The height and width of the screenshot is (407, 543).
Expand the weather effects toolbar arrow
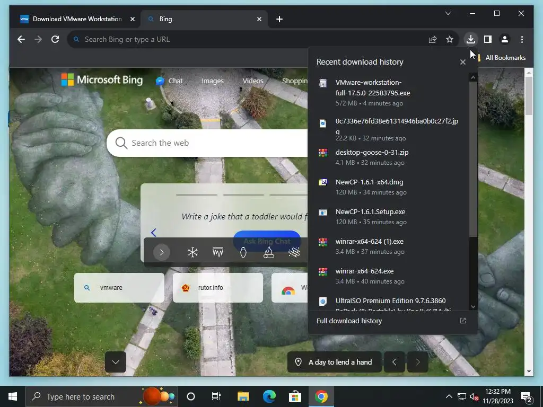(x=161, y=252)
